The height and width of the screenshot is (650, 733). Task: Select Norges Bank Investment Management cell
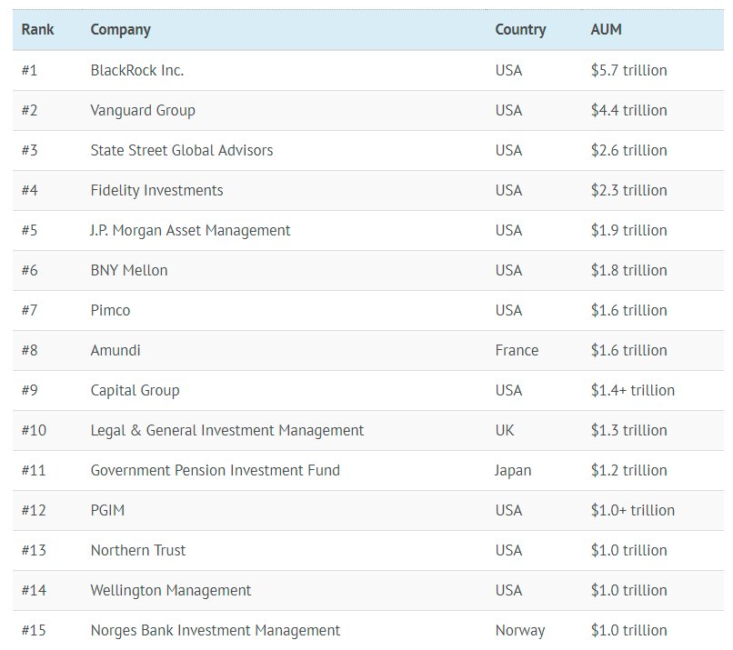pos(215,631)
